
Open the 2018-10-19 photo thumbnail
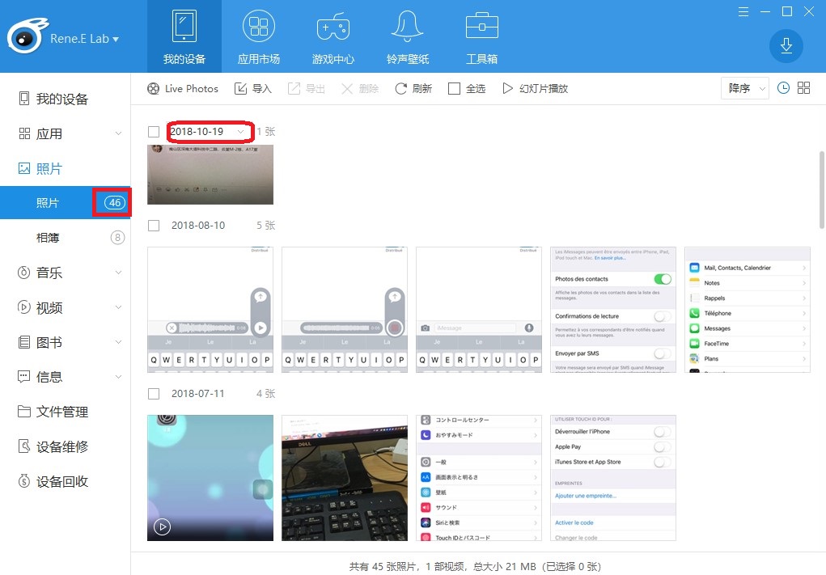(210, 175)
